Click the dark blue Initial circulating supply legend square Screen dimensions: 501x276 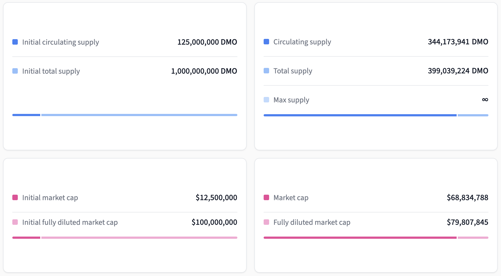[15, 42]
